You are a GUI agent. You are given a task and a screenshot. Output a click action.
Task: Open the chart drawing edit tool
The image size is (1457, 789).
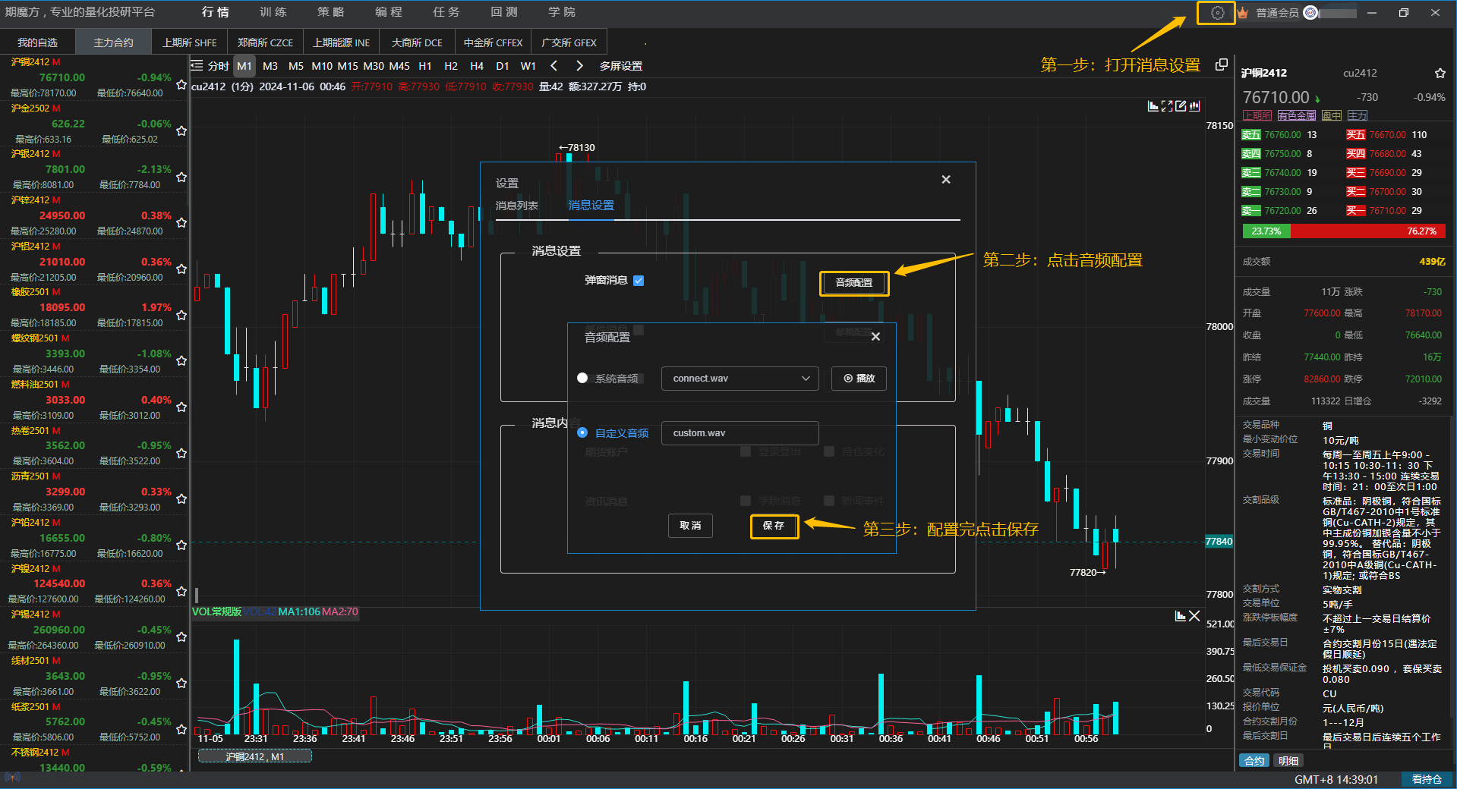click(1181, 106)
